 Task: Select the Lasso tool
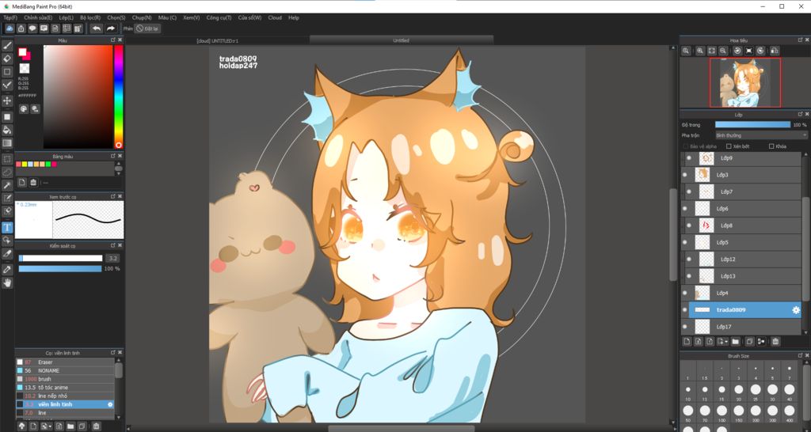coord(7,172)
